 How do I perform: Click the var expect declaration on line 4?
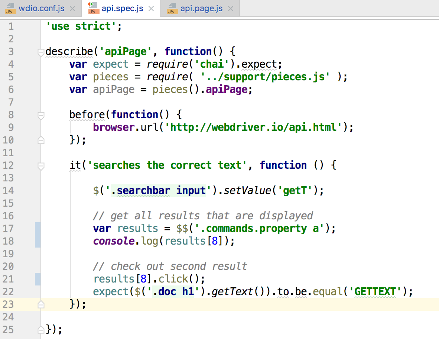[99, 64]
